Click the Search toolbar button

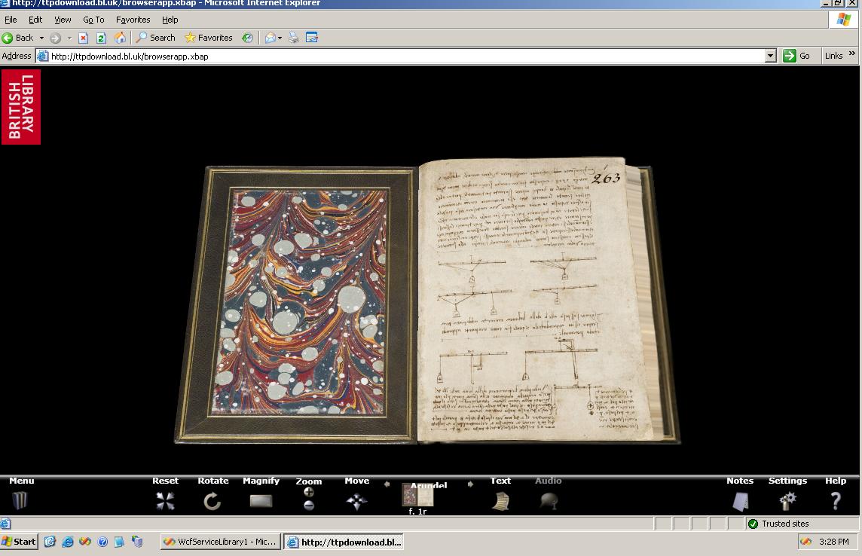(156, 38)
